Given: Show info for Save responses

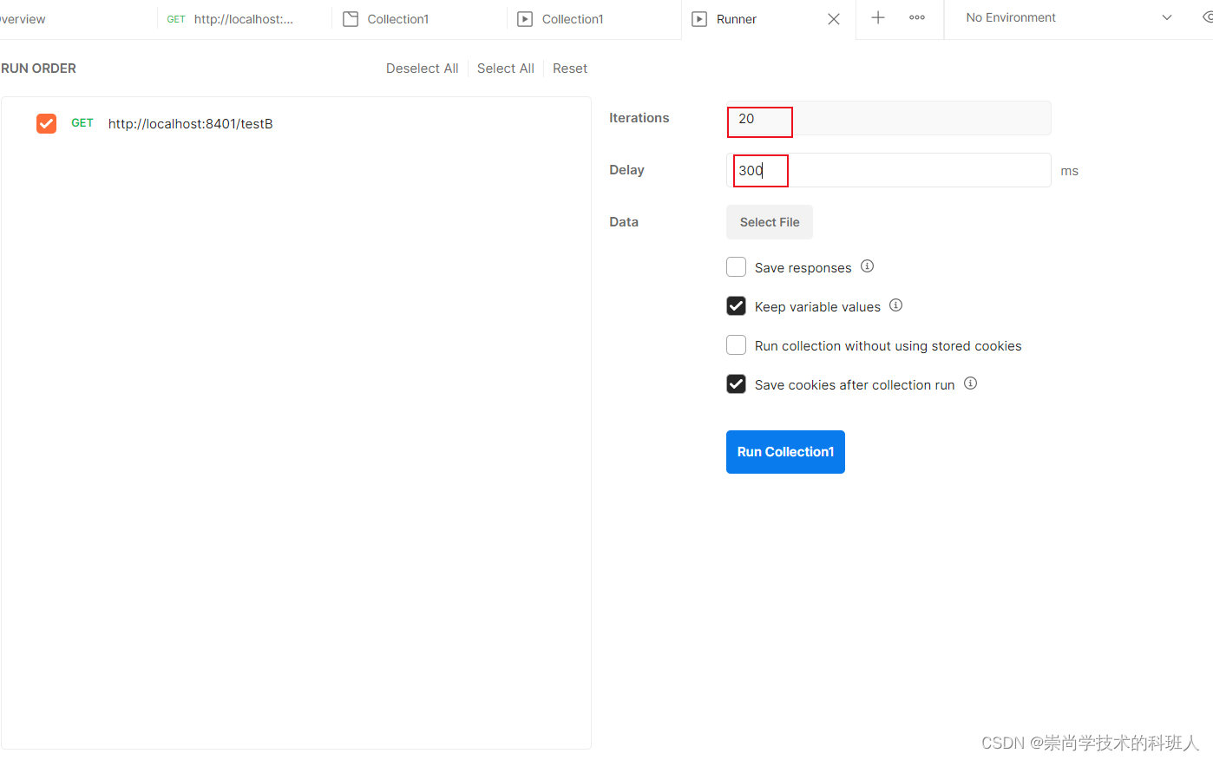Looking at the screenshot, I should click(x=867, y=266).
